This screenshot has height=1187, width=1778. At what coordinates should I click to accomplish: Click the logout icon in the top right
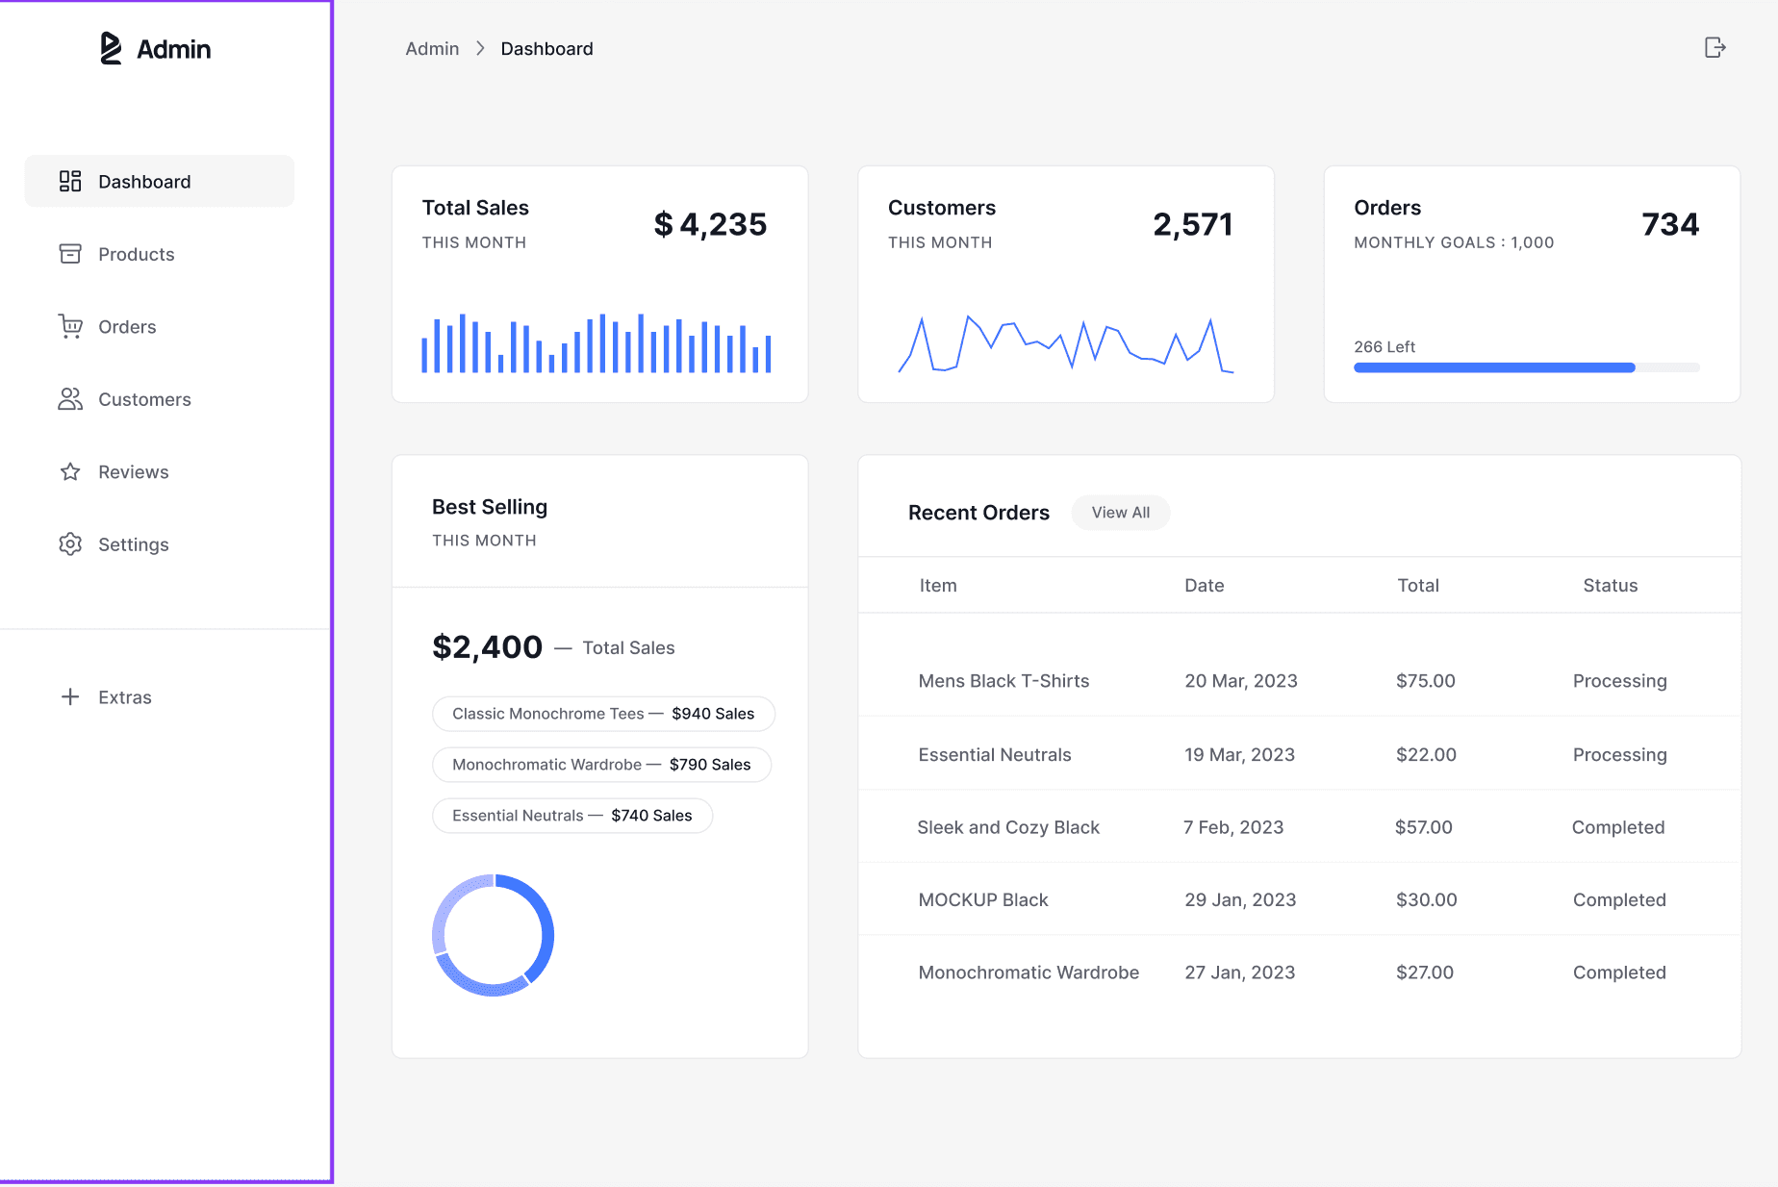1716,47
